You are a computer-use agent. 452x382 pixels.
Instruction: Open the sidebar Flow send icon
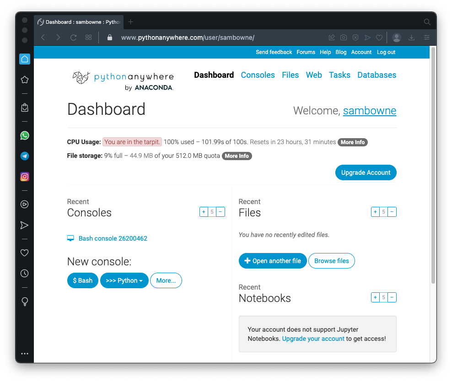[25, 225]
